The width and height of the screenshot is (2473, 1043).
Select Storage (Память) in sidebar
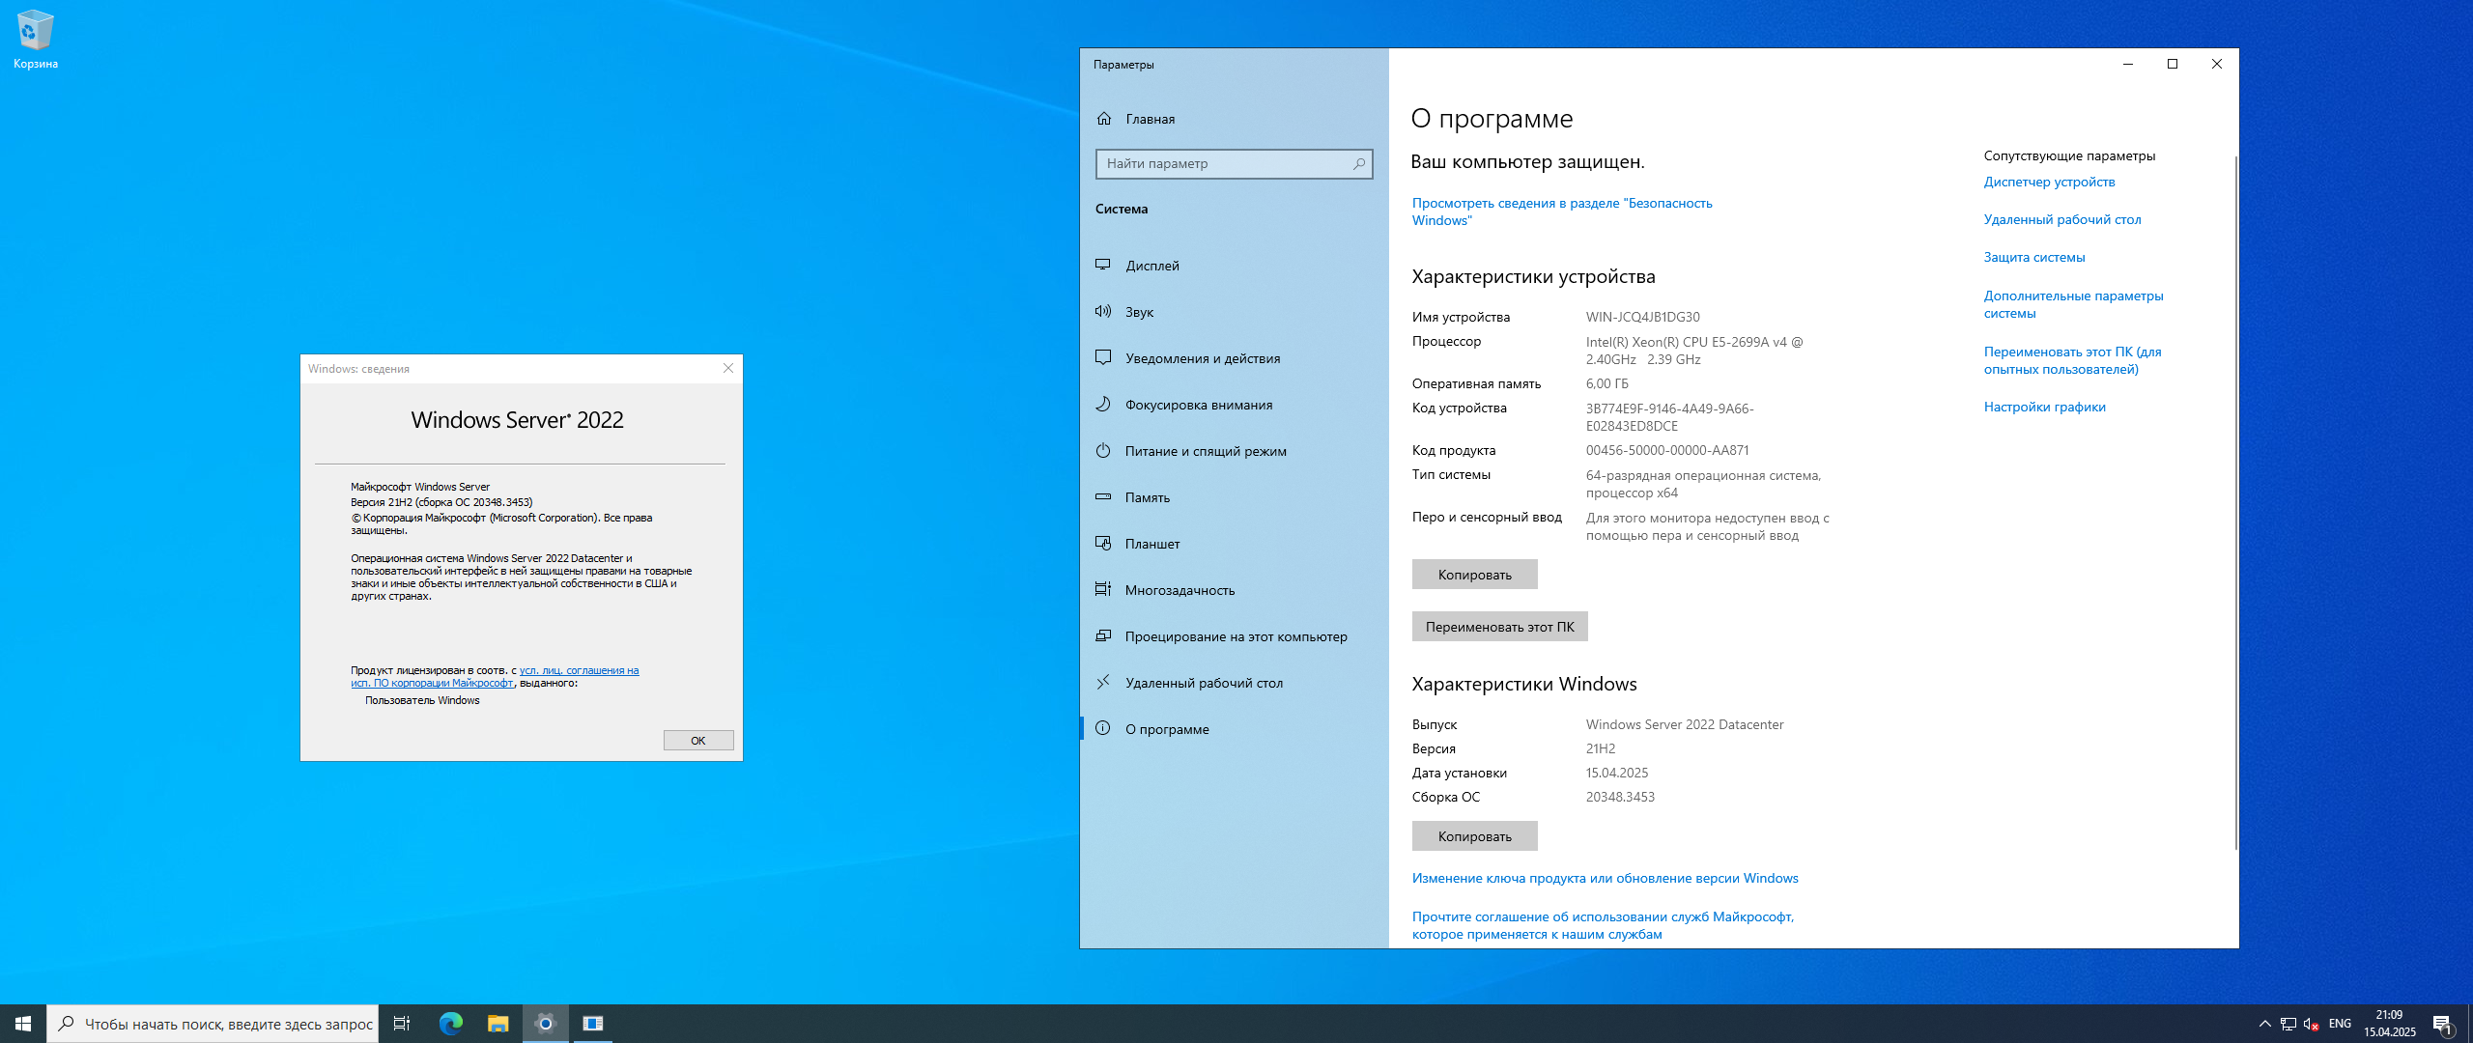1147,497
